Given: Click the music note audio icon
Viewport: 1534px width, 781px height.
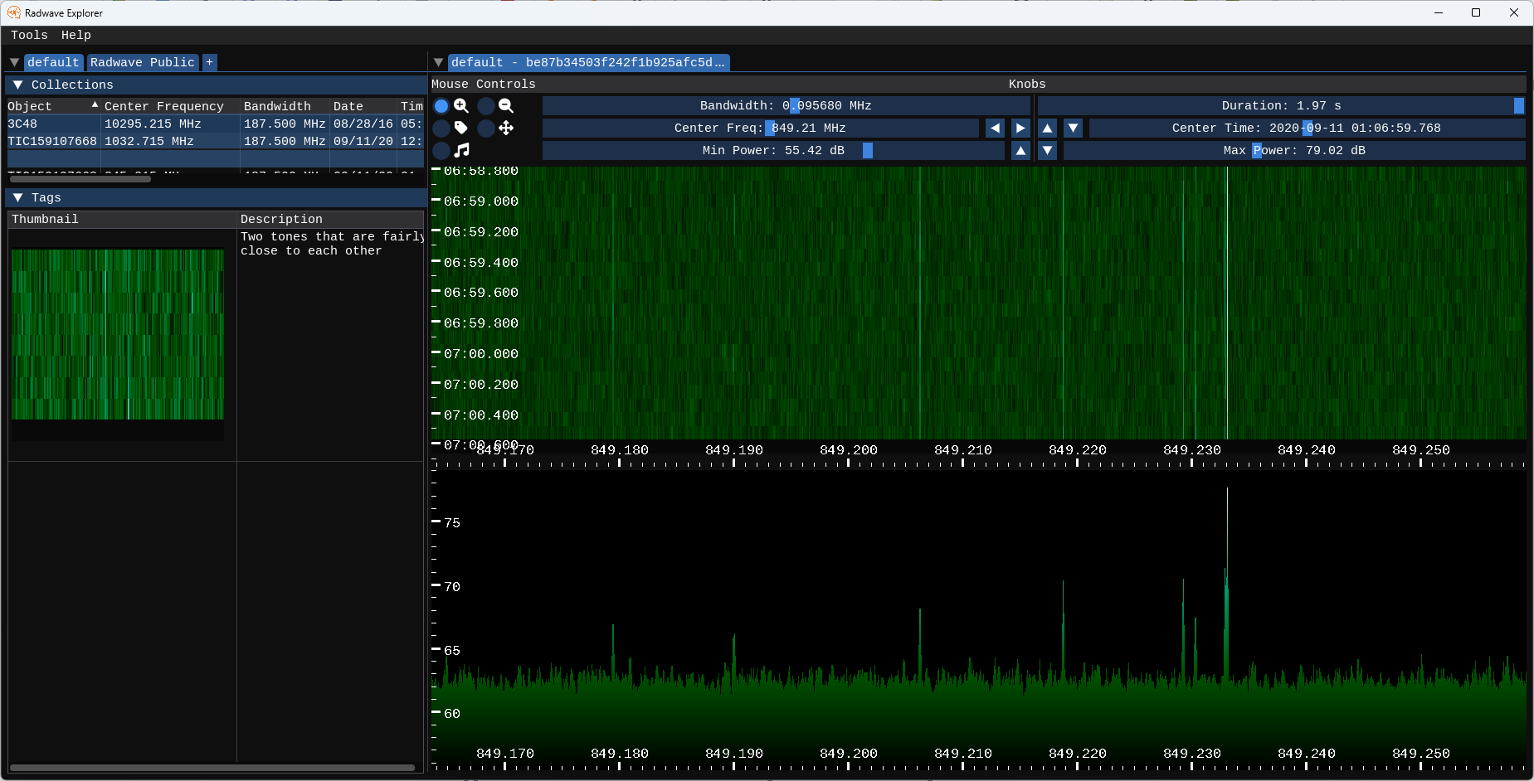Looking at the screenshot, I should (461, 151).
